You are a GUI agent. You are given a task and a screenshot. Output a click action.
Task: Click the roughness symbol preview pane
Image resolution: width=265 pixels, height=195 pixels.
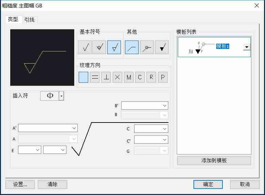(x=42, y=58)
